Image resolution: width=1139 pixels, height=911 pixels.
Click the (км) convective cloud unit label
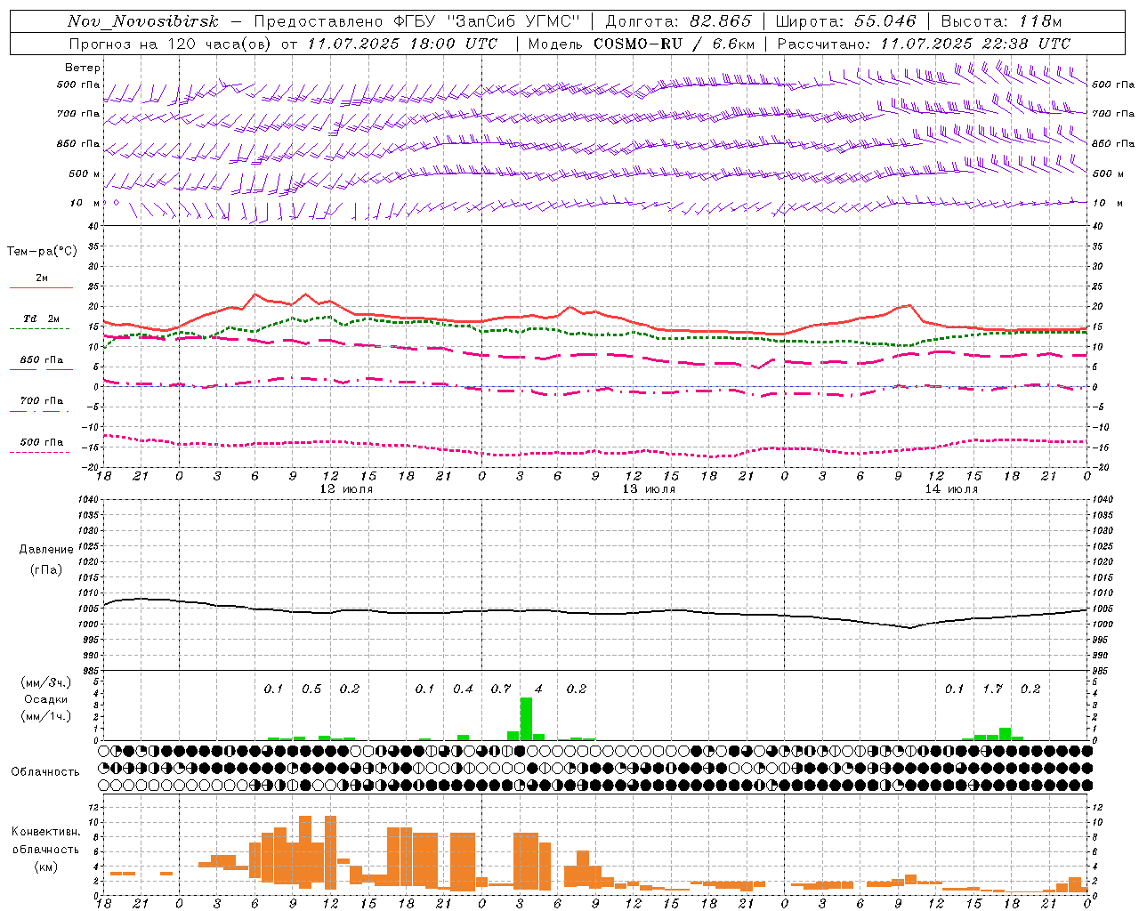45,867
